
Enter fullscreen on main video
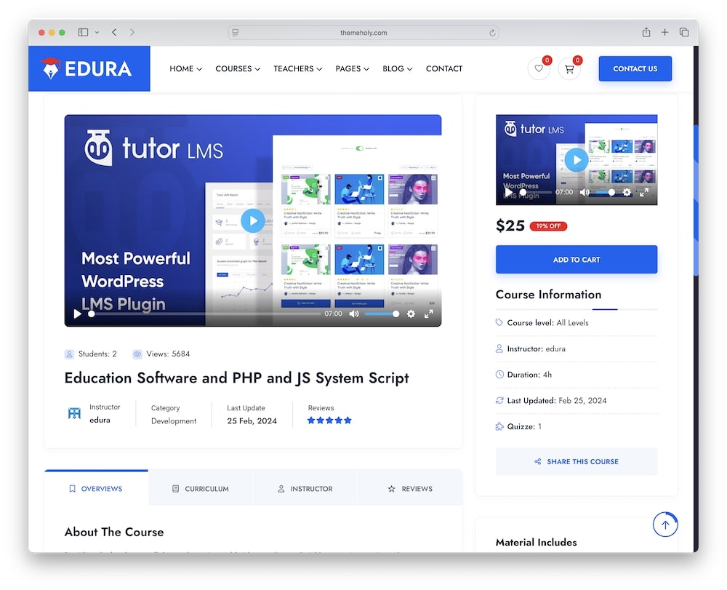pyautogui.click(x=429, y=314)
